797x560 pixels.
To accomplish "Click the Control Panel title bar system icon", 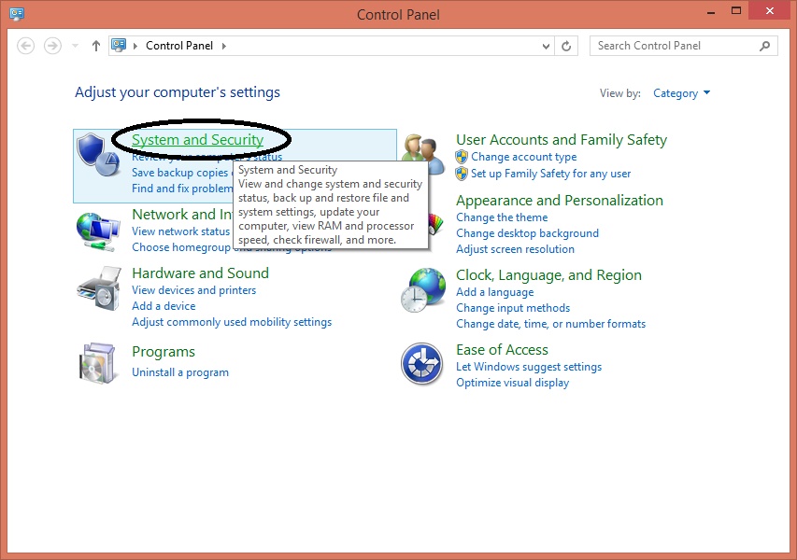I will [17, 13].
